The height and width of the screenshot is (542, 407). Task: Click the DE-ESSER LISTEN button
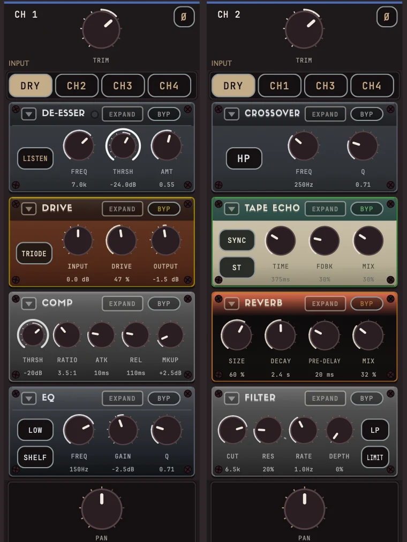35,158
